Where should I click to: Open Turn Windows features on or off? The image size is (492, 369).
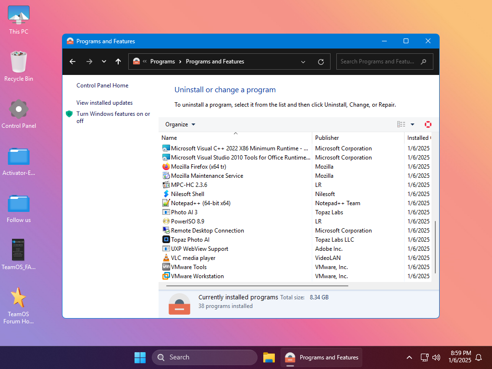point(113,117)
